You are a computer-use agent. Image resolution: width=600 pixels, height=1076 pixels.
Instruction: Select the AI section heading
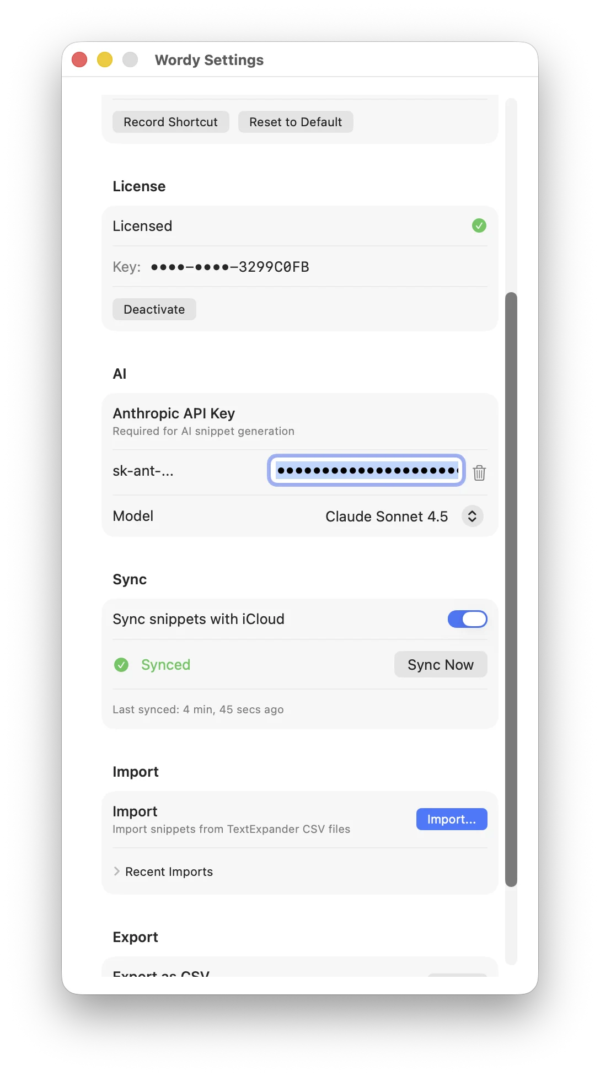119,373
